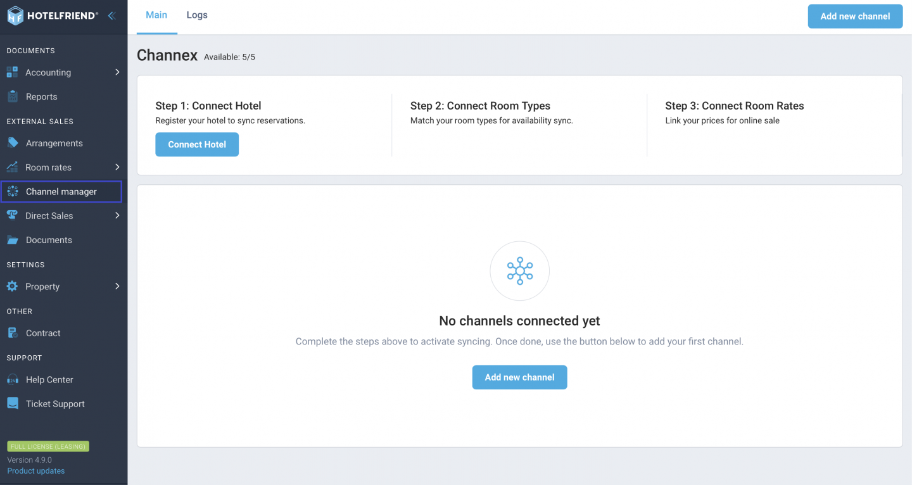Viewport: 912px width, 485px height.
Task: Select Channel manager menu item
Action: [61, 191]
